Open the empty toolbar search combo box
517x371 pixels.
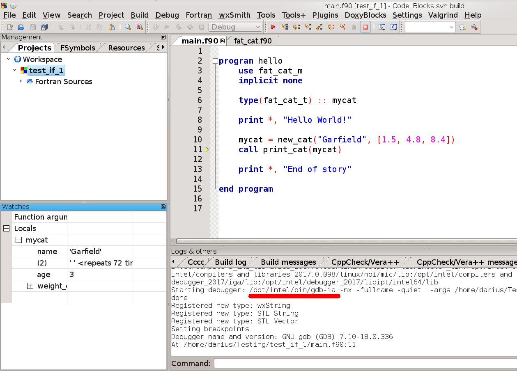point(430,27)
